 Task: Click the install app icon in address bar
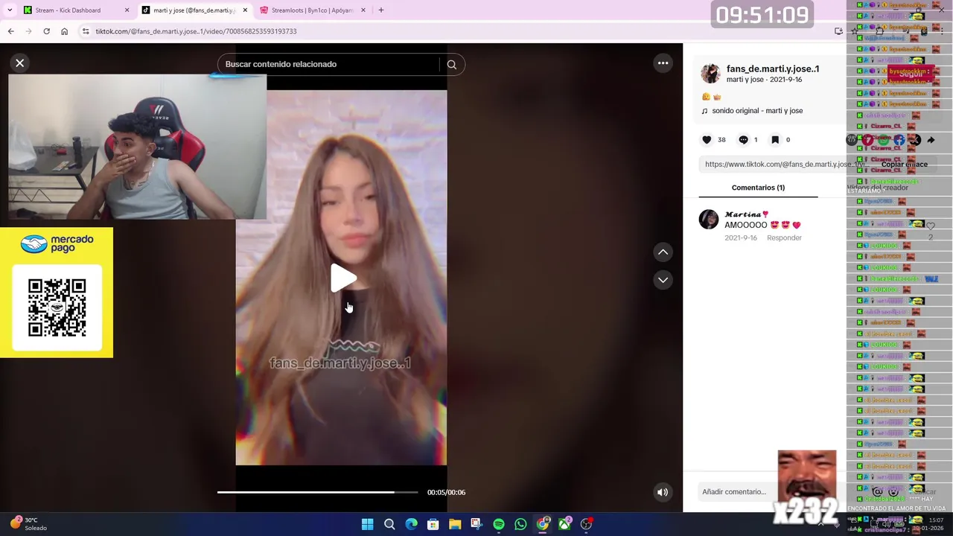(838, 31)
